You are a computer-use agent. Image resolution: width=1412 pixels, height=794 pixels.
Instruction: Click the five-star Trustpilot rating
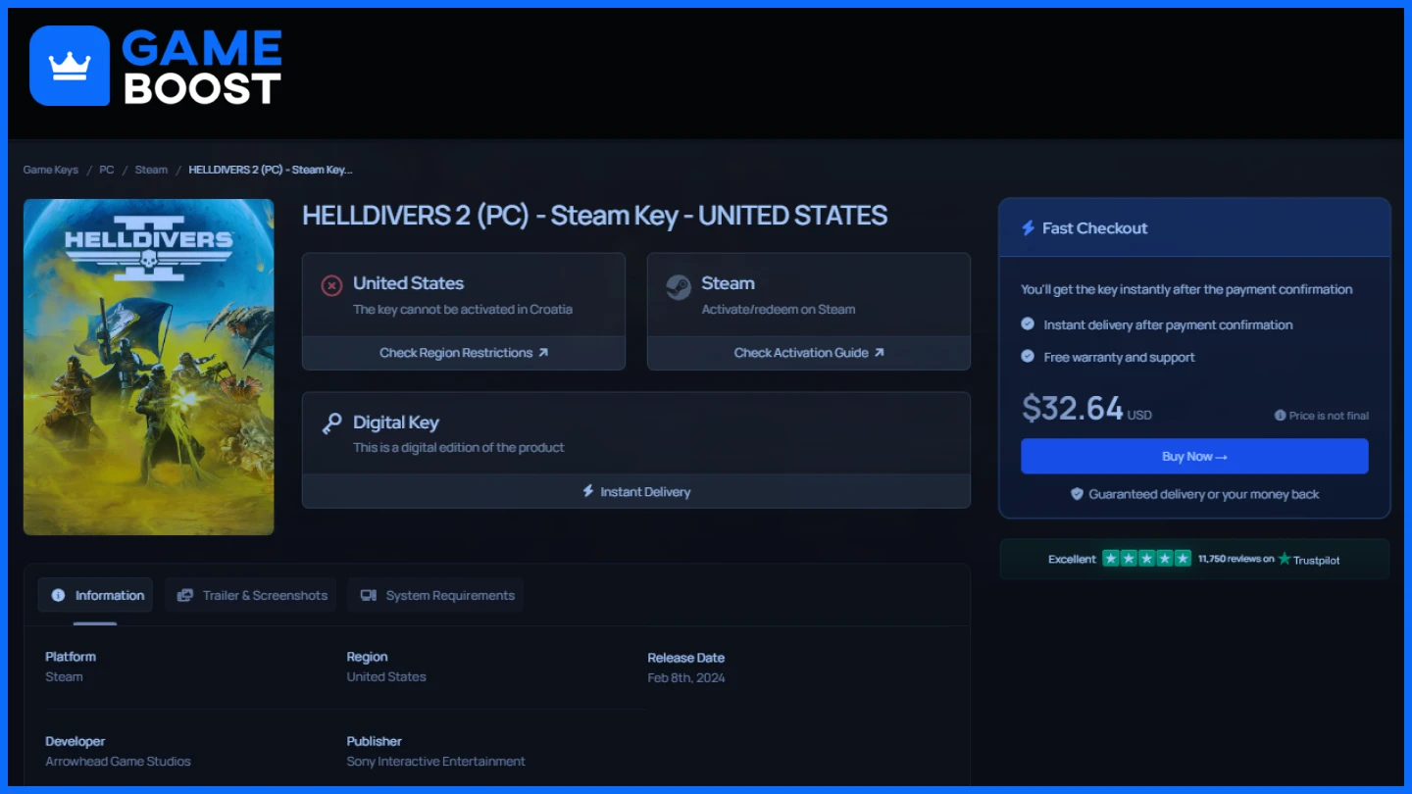coord(1146,559)
